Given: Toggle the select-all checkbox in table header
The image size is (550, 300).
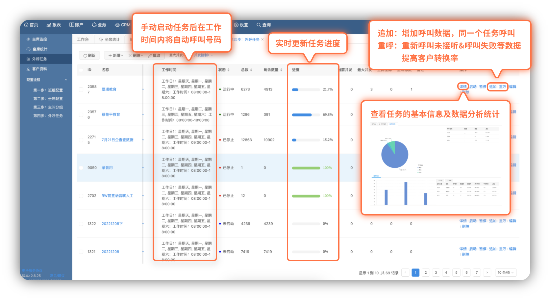Looking at the screenshot, I should pos(81,70).
